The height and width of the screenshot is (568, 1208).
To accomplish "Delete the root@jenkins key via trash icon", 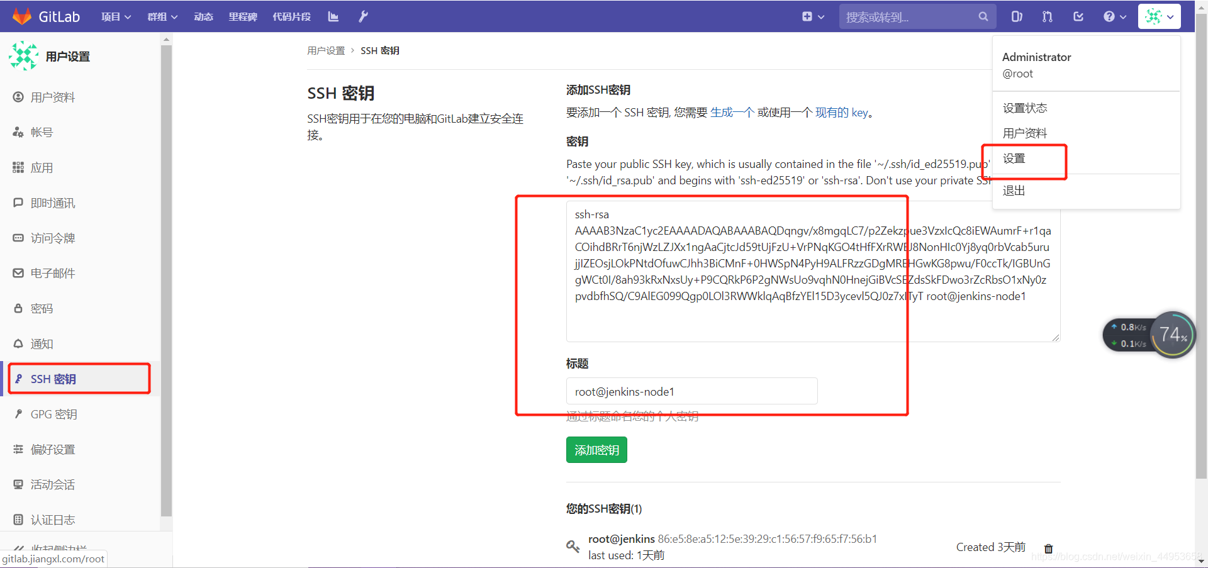I will 1048,549.
